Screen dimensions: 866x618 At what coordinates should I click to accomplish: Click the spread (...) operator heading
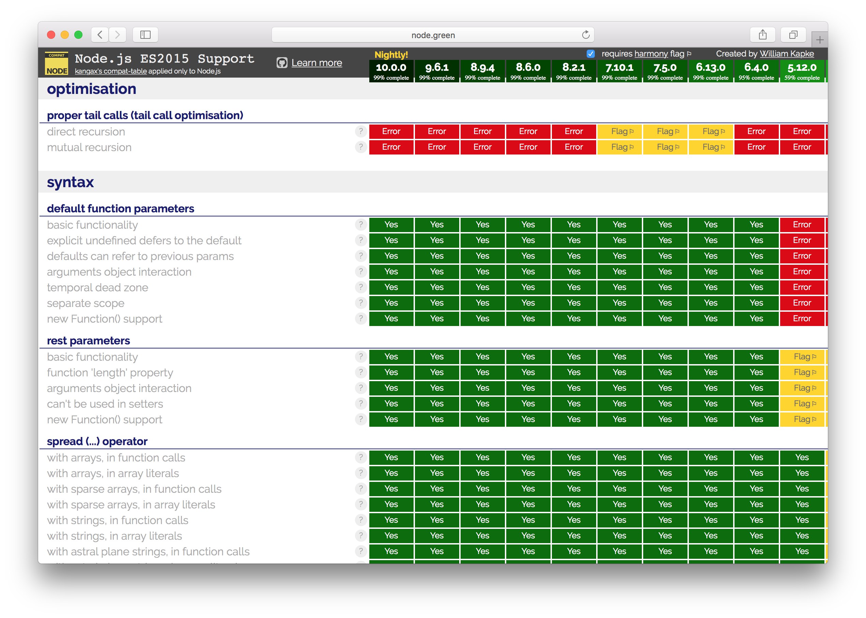(x=97, y=441)
